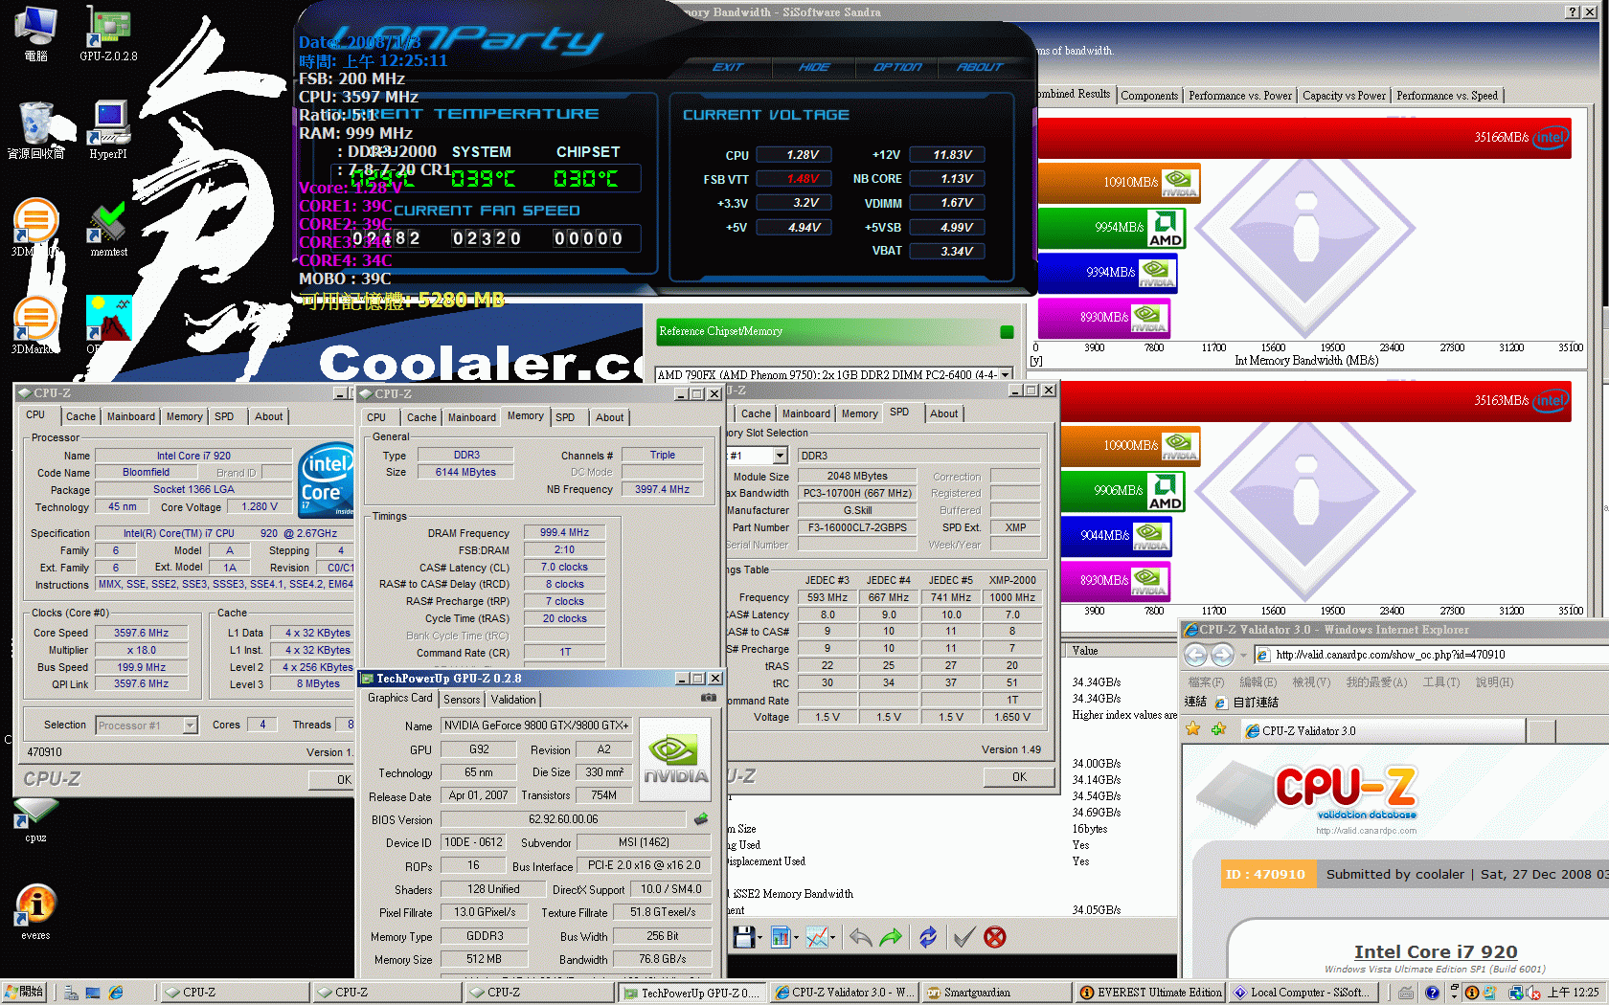Open the SPD slot #1 dropdown
Screen dimensions: 1609x1005
tap(780, 456)
